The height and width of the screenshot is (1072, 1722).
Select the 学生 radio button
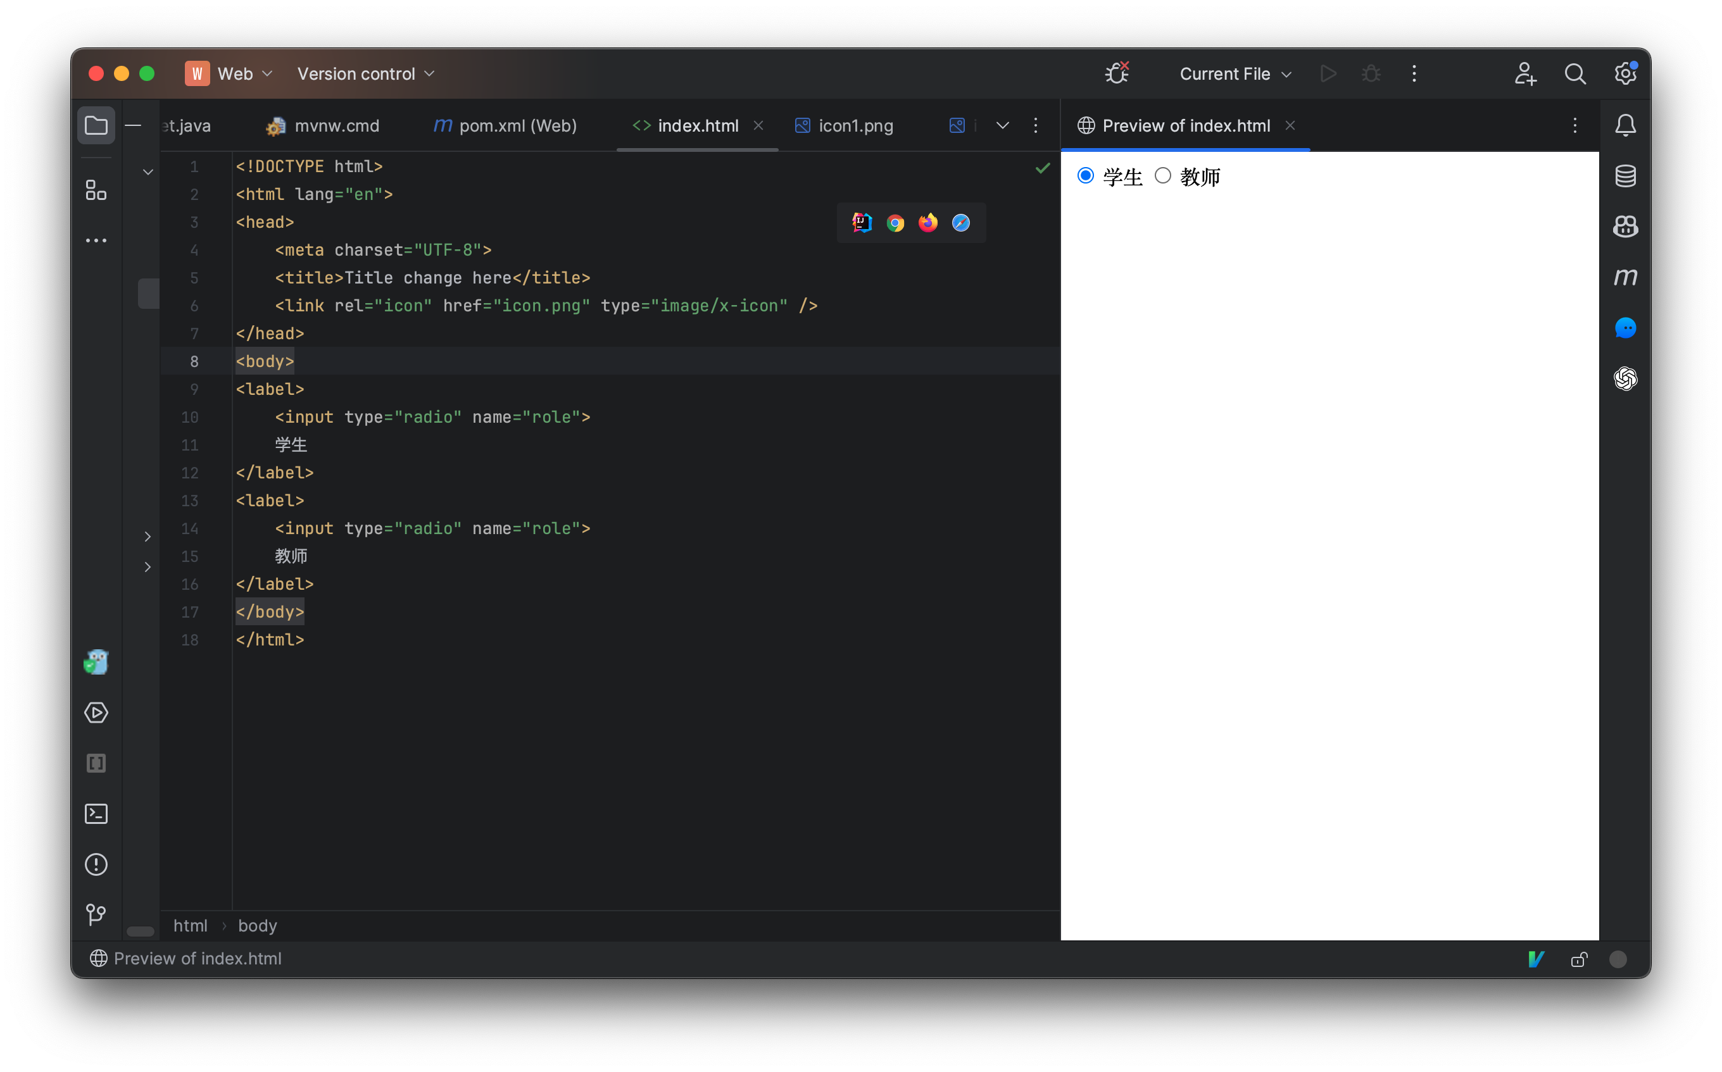click(1085, 175)
